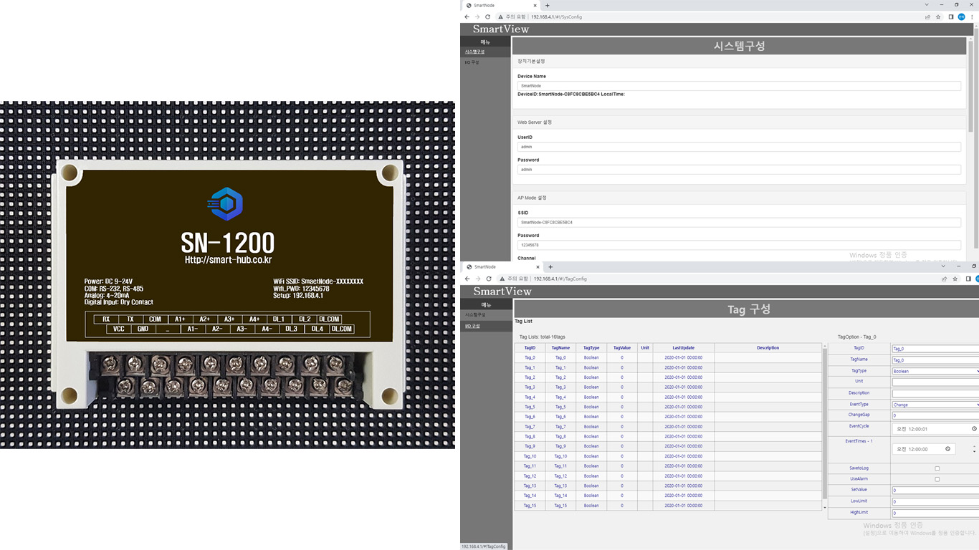Open a new tab in SysConfig browser window

coord(548,5)
